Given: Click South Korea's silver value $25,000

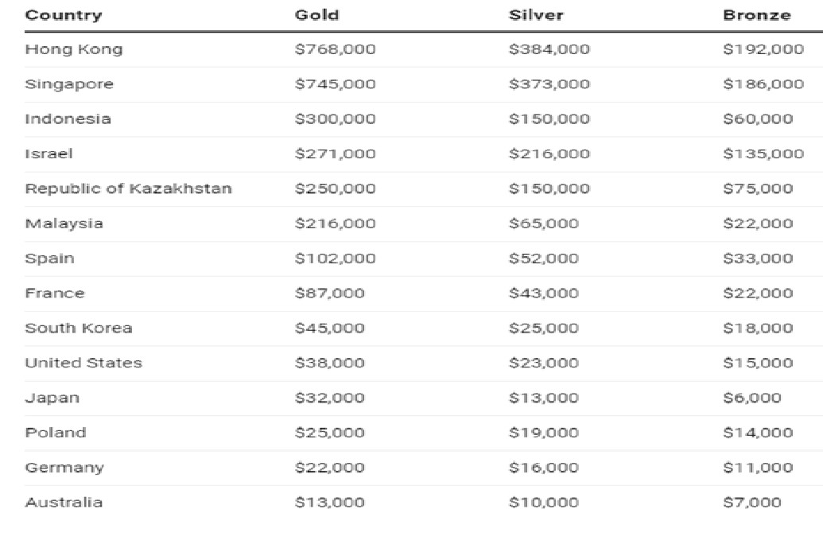Looking at the screenshot, I should (544, 328).
